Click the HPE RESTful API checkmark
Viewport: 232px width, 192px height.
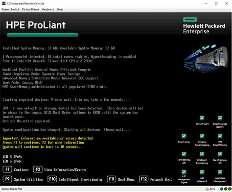click(x=184, y=154)
